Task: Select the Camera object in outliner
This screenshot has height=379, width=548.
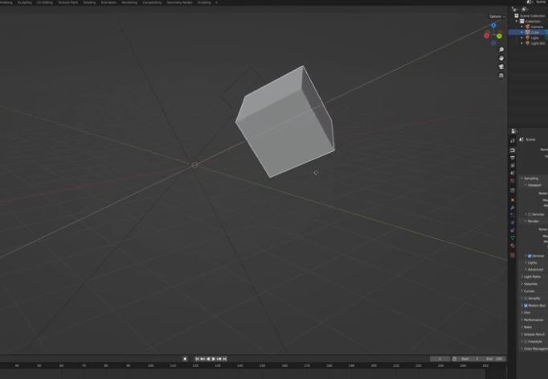Action: tap(537, 27)
